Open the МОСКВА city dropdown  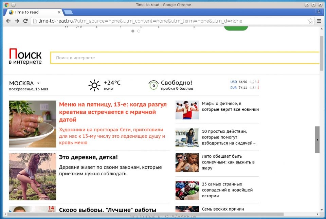click(24, 83)
